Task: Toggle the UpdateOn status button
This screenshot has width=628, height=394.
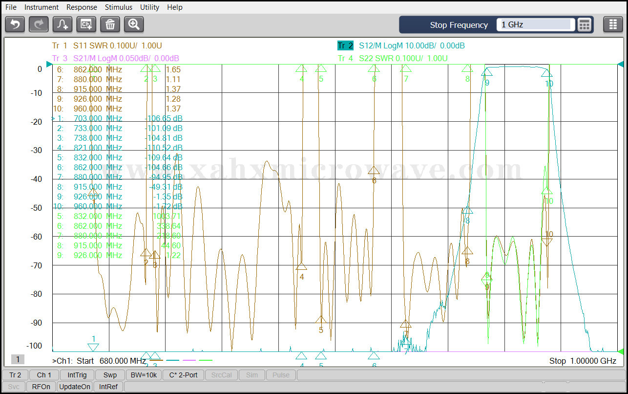Action: [75, 387]
